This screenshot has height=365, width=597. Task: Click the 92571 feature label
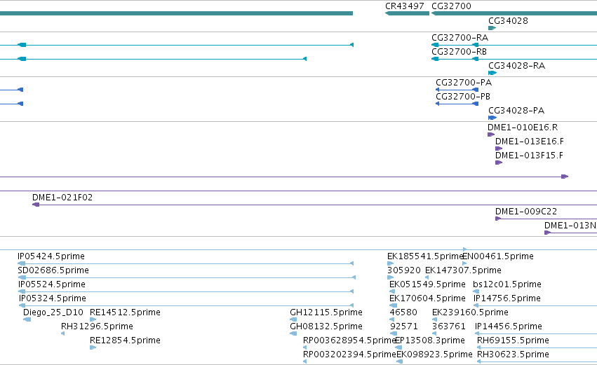pyautogui.click(x=404, y=326)
